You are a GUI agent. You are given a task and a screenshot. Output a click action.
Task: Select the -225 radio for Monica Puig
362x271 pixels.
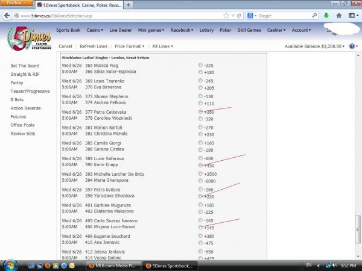click(x=200, y=65)
